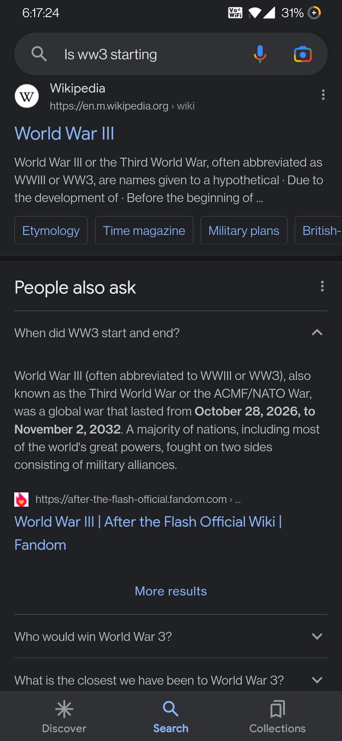342x741 pixels.
Task: Tap the microphone icon for voice search
Action: 260,54
